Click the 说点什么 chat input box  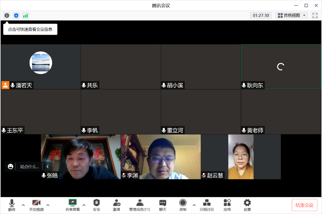coord(30,166)
